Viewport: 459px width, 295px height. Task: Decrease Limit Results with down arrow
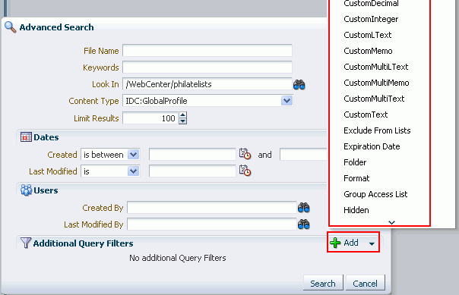tap(182, 121)
